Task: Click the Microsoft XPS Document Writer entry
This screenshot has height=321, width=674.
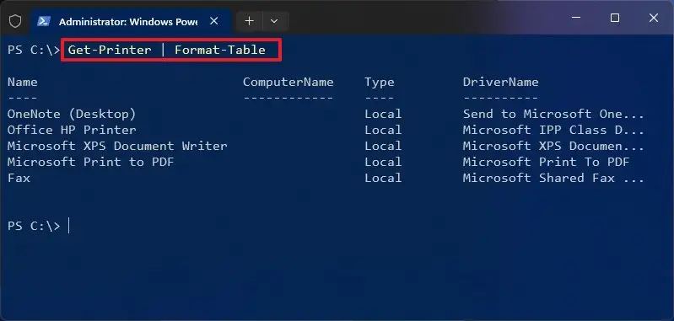Action: 117,146
